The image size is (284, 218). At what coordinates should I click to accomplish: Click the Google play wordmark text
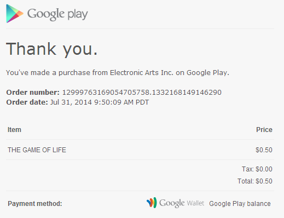coord(57,14)
